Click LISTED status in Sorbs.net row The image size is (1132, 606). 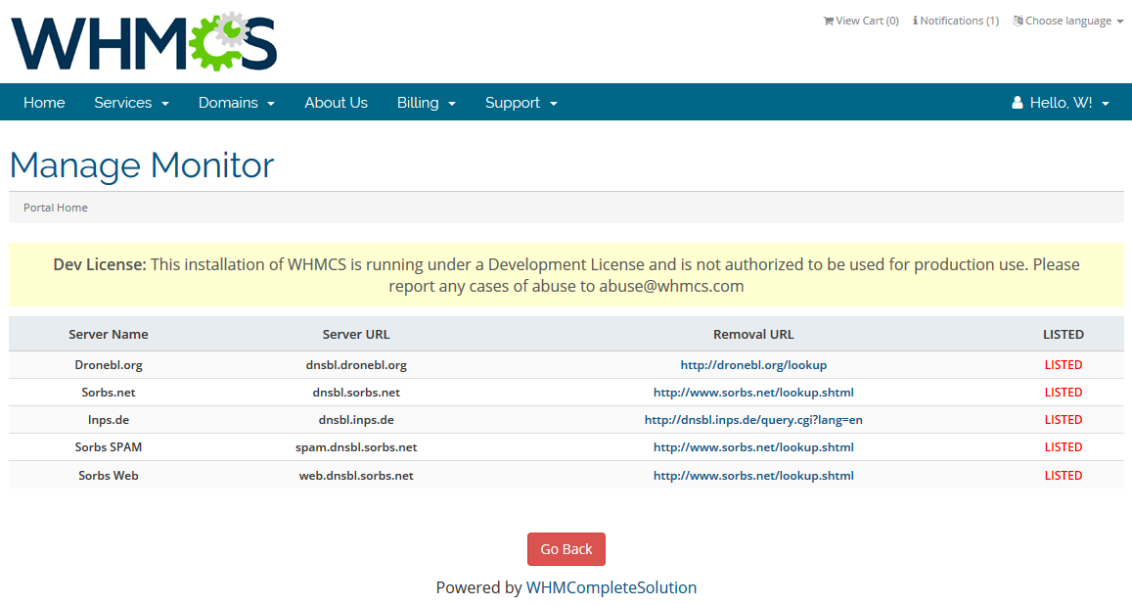1064,393
